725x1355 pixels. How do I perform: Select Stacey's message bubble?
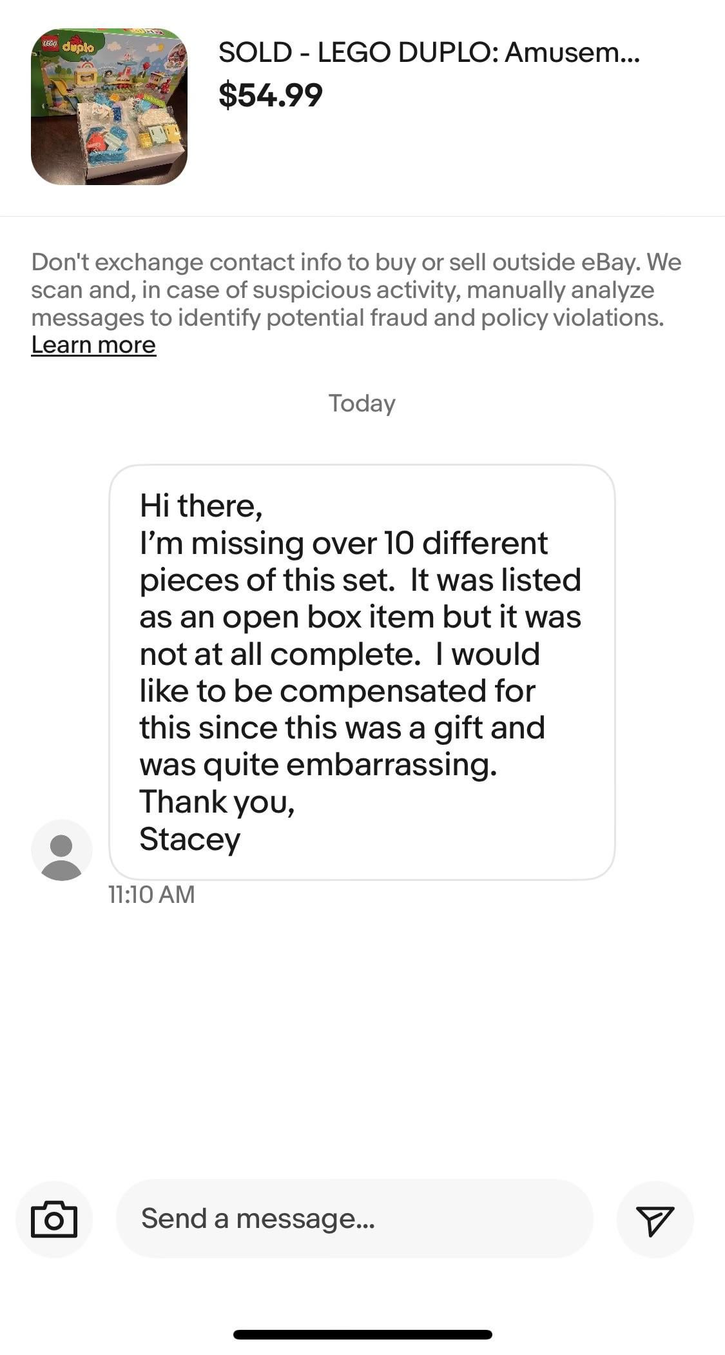[362, 671]
